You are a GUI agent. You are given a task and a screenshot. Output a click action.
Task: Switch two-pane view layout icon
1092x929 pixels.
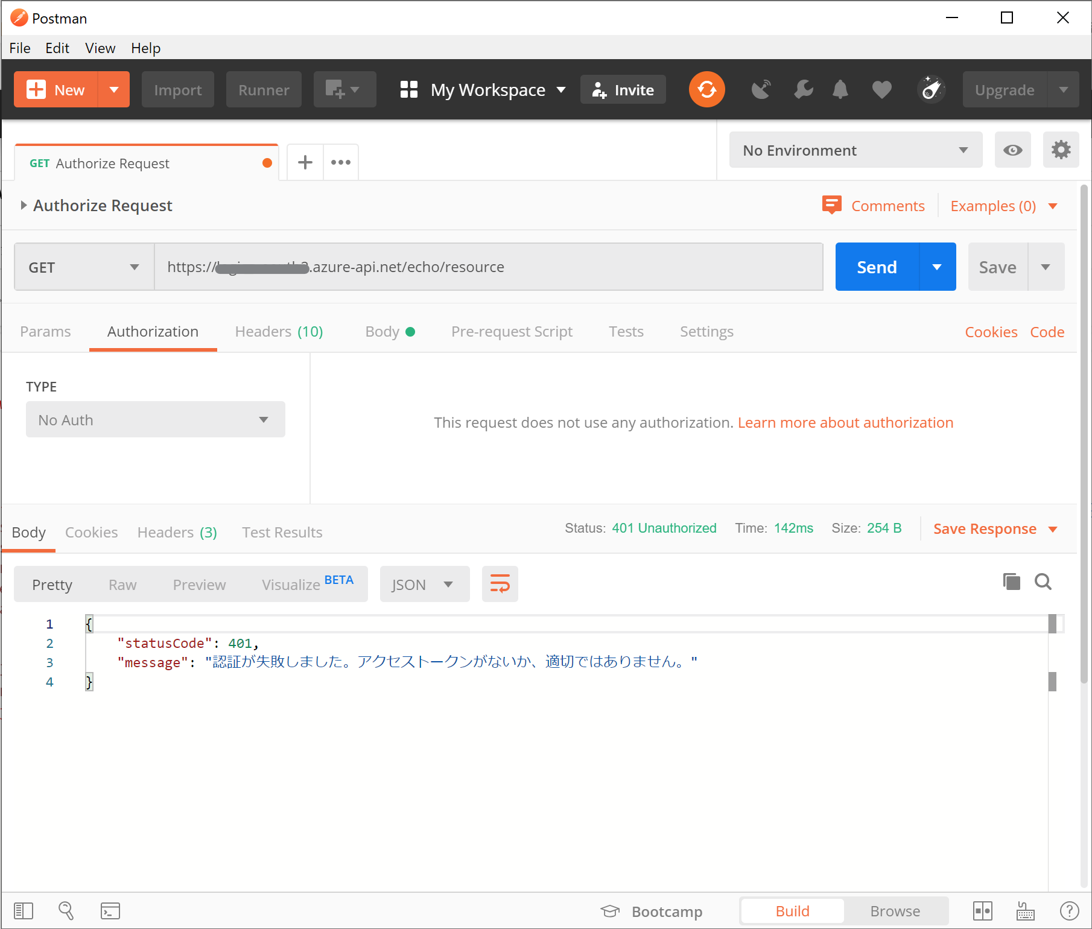tap(982, 911)
